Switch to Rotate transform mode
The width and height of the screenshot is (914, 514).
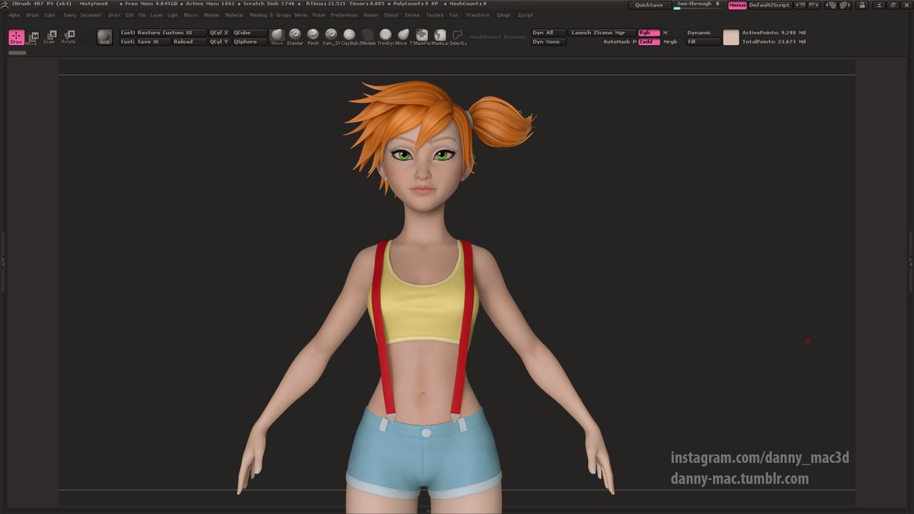click(69, 37)
